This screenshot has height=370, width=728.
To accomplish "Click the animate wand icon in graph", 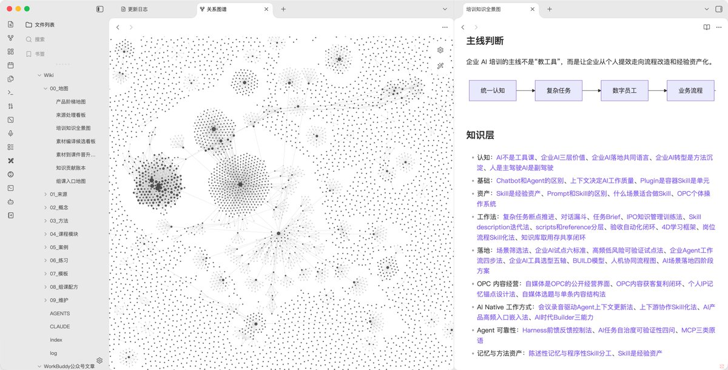I will click(x=440, y=66).
